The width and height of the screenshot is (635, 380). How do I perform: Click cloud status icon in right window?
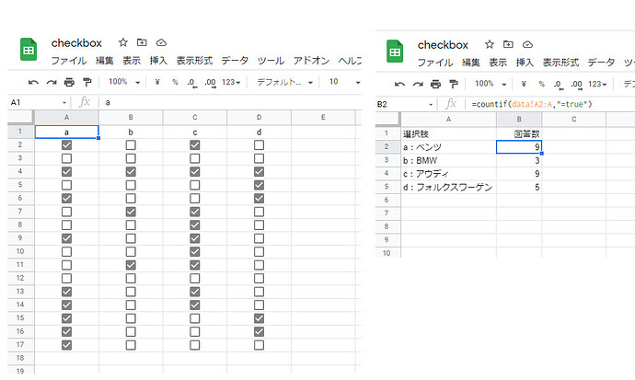point(527,44)
